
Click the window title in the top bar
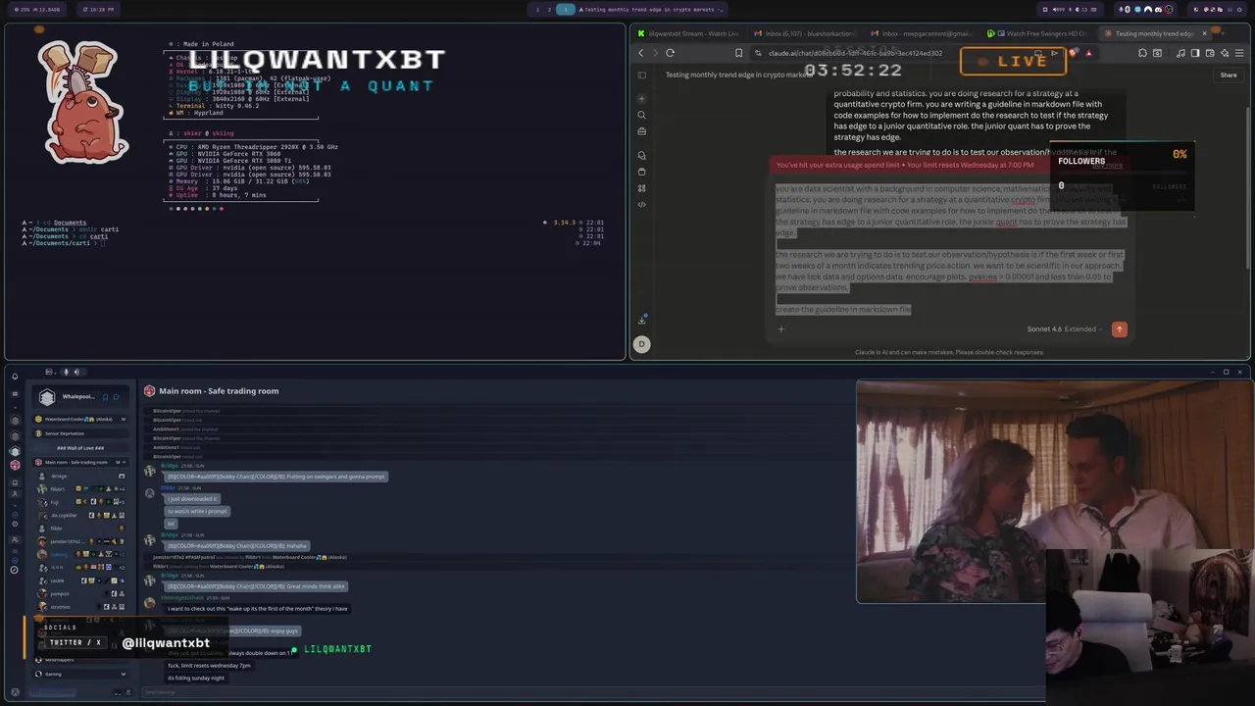click(x=652, y=9)
